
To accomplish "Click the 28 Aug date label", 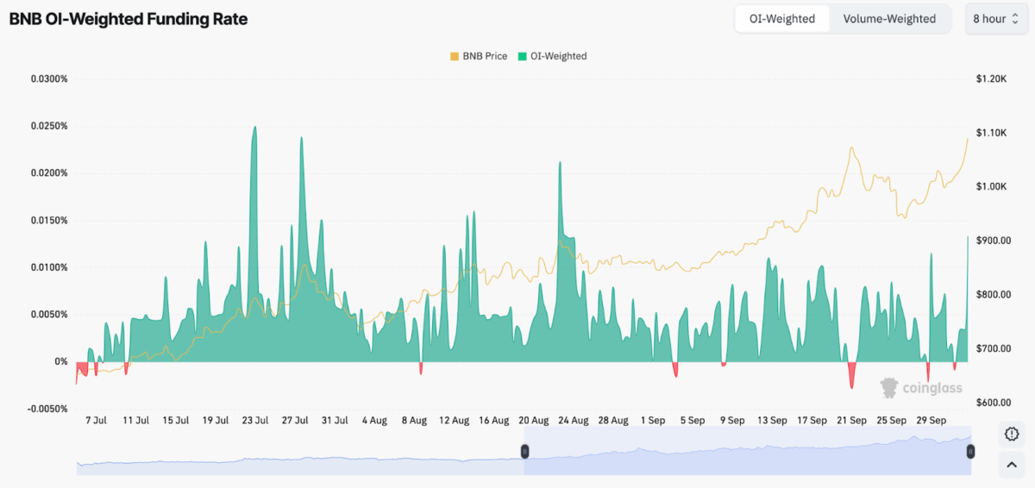I will coord(613,421).
